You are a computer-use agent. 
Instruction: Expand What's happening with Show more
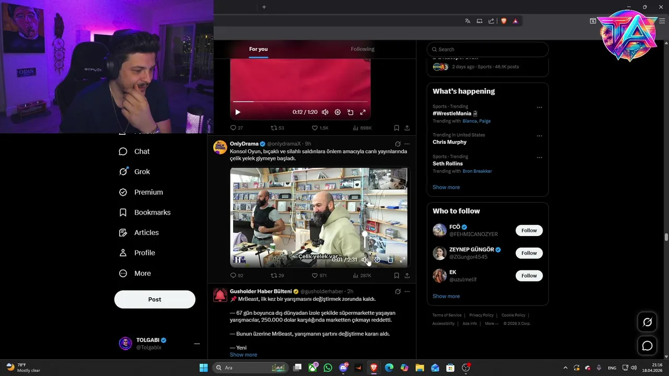(x=446, y=187)
